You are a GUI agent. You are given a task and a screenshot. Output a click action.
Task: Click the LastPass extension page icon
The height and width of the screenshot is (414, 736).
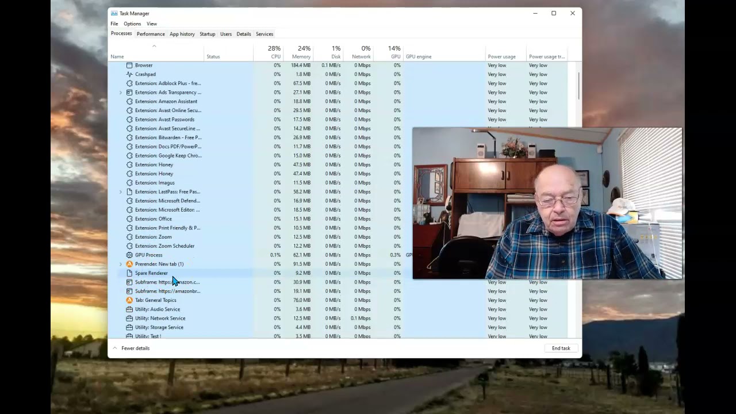(x=129, y=191)
